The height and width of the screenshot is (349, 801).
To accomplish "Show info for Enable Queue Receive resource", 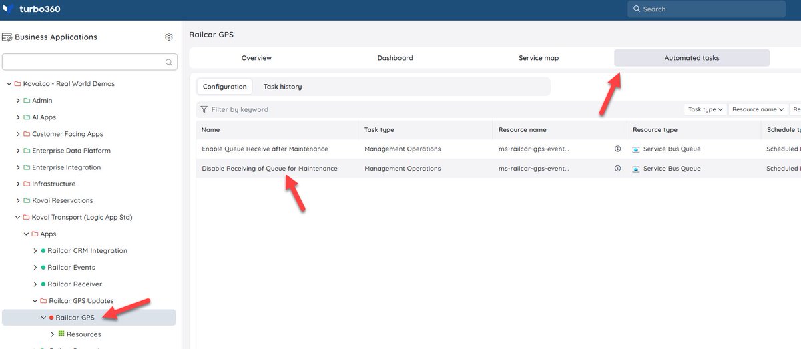I will pyautogui.click(x=617, y=149).
